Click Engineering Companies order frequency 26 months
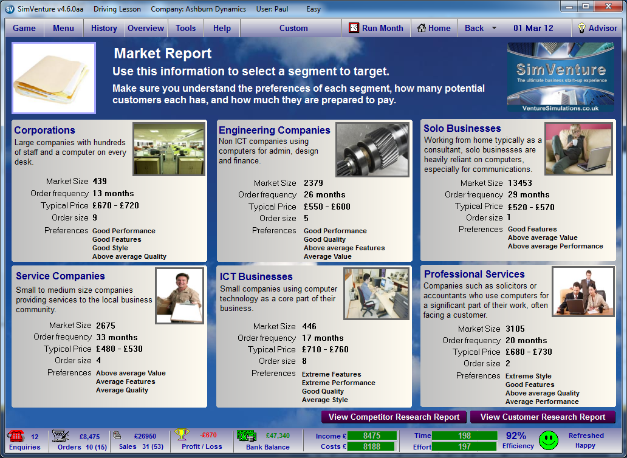 [x=324, y=194]
